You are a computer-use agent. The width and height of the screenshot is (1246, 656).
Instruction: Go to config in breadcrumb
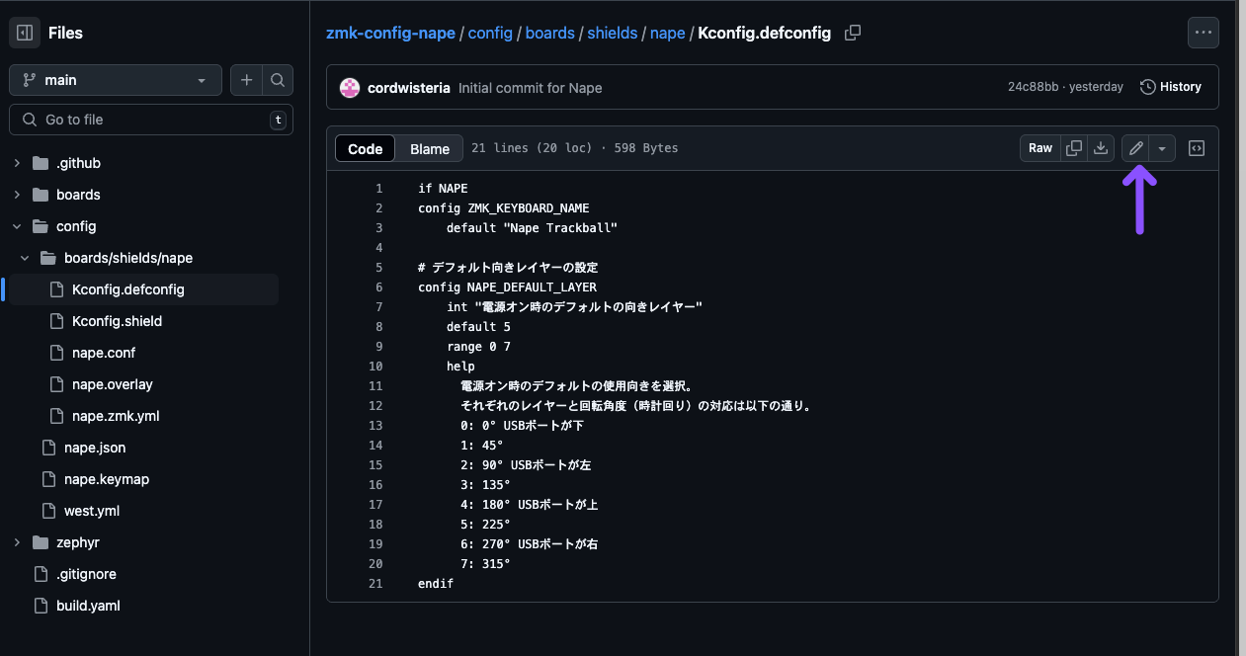pos(490,33)
